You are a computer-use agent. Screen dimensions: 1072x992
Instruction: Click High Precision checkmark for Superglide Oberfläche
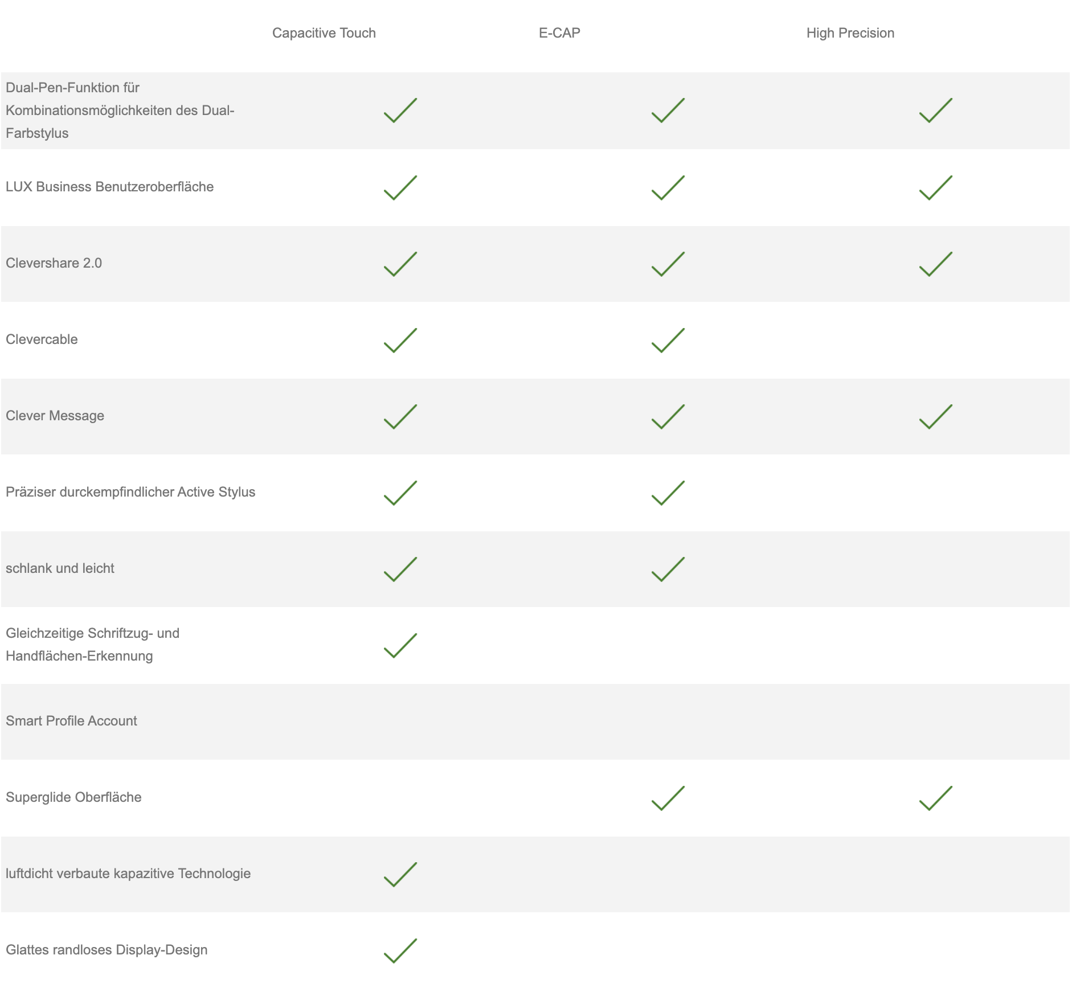(x=936, y=798)
